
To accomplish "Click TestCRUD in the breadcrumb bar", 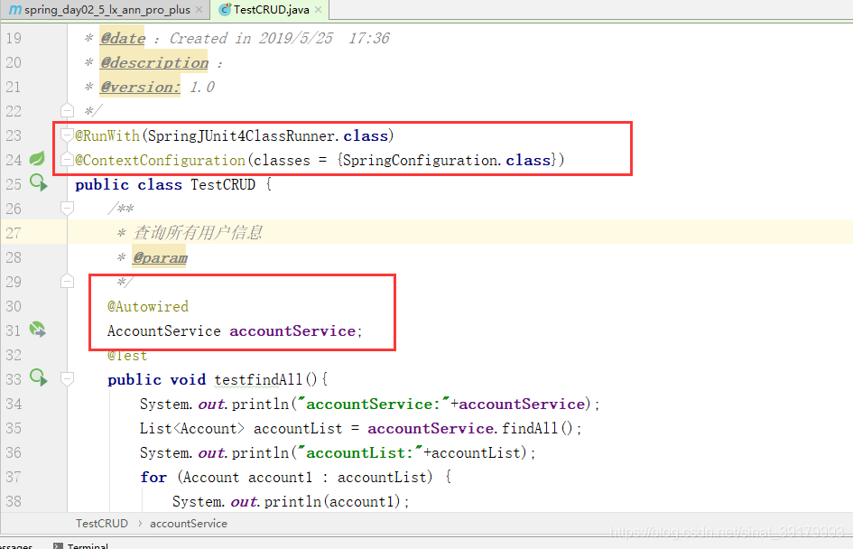I will [x=102, y=524].
